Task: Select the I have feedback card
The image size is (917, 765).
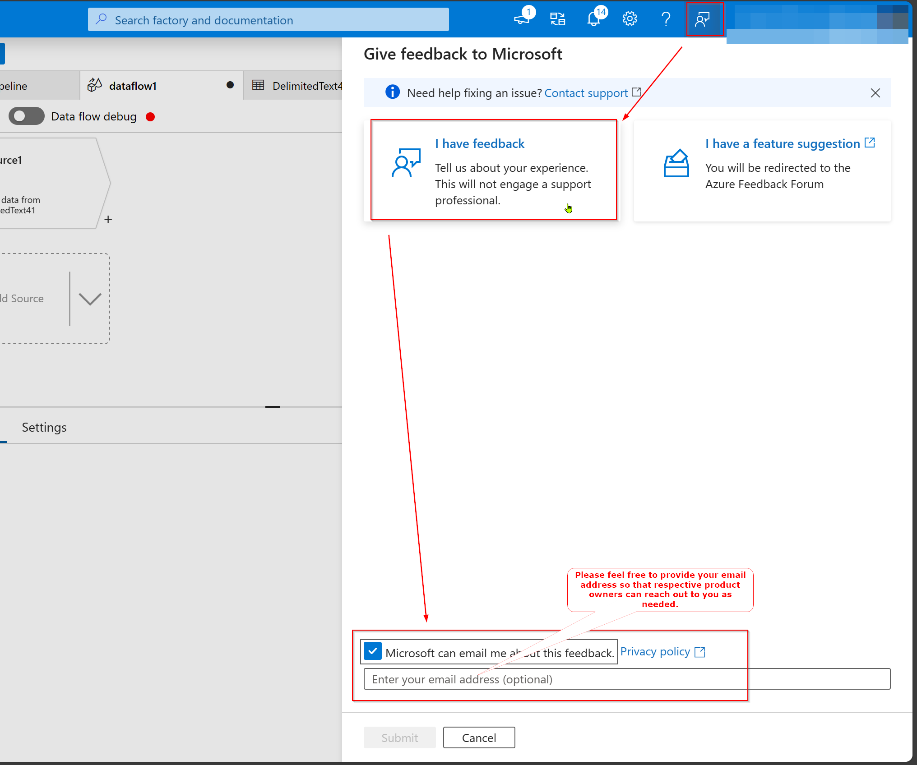Action: 492,171
